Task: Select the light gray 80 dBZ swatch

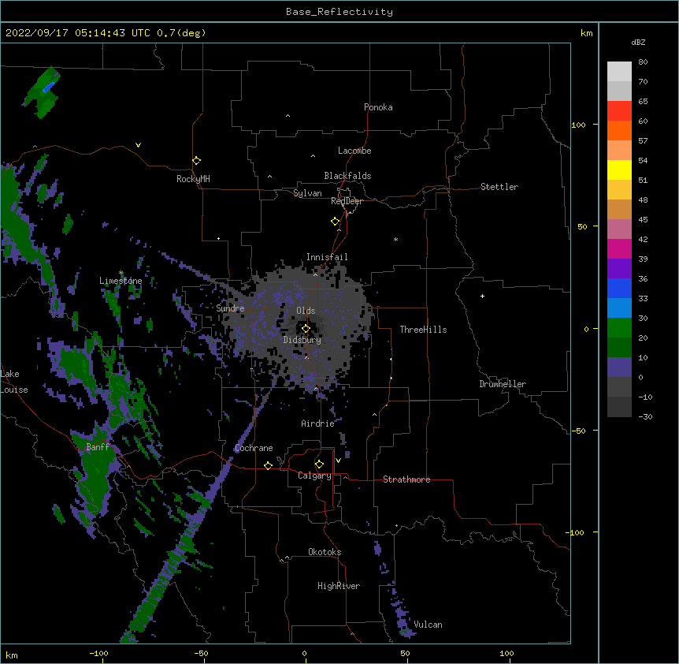Action: pos(619,72)
